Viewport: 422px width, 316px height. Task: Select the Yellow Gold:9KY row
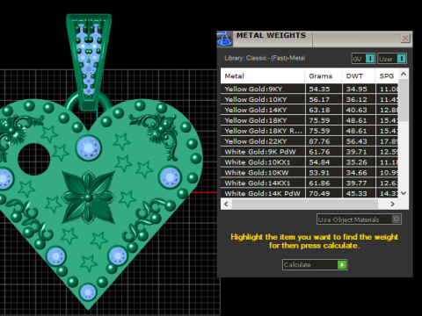[309, 89]
